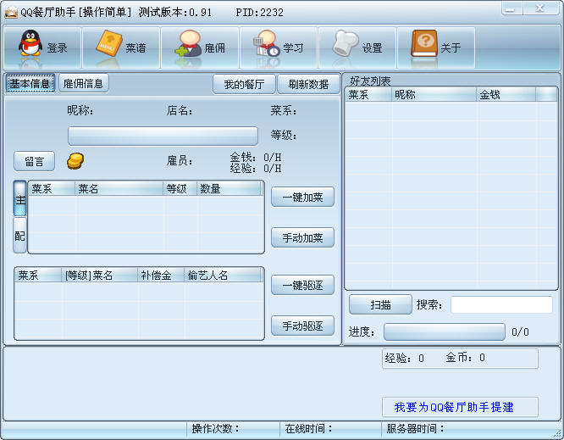Click the 菜系 header in friends list

tap(368, 95)
